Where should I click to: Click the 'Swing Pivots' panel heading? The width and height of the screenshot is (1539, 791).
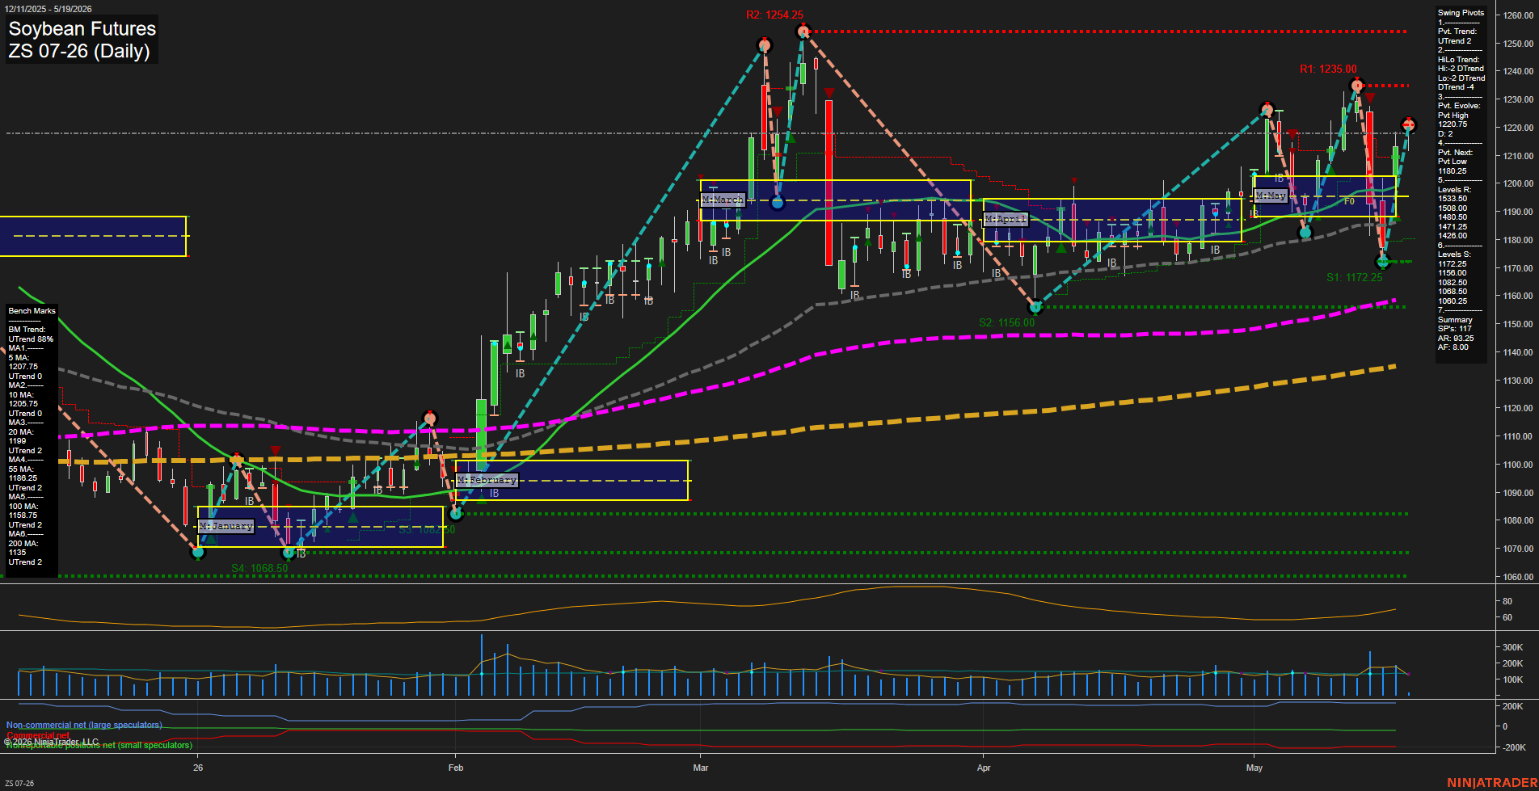click(1461, 13)
